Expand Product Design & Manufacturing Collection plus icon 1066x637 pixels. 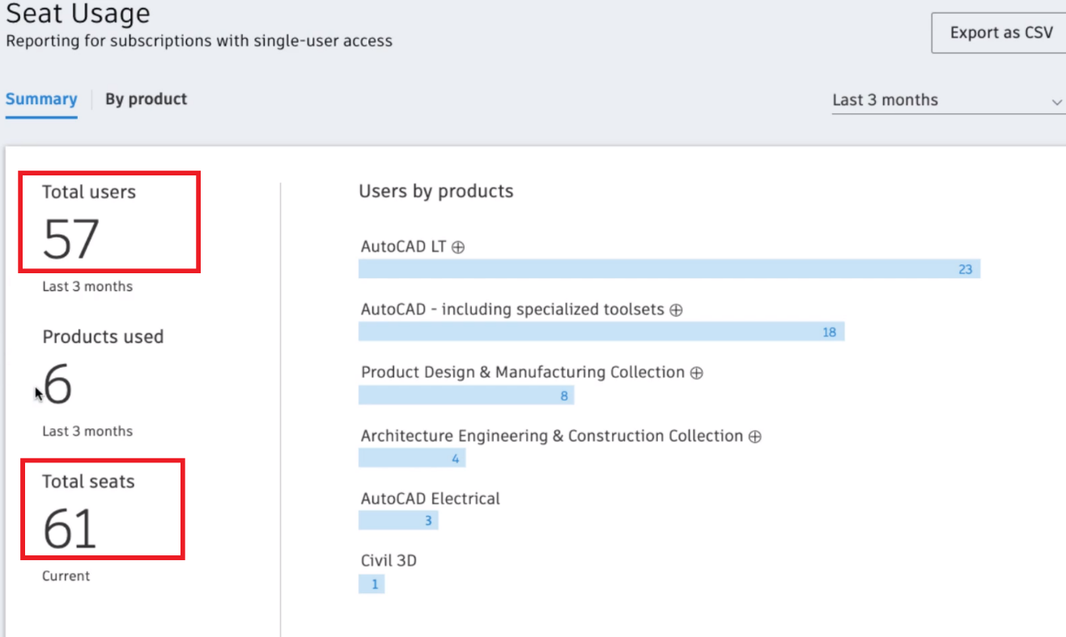[x=697, y=373]
